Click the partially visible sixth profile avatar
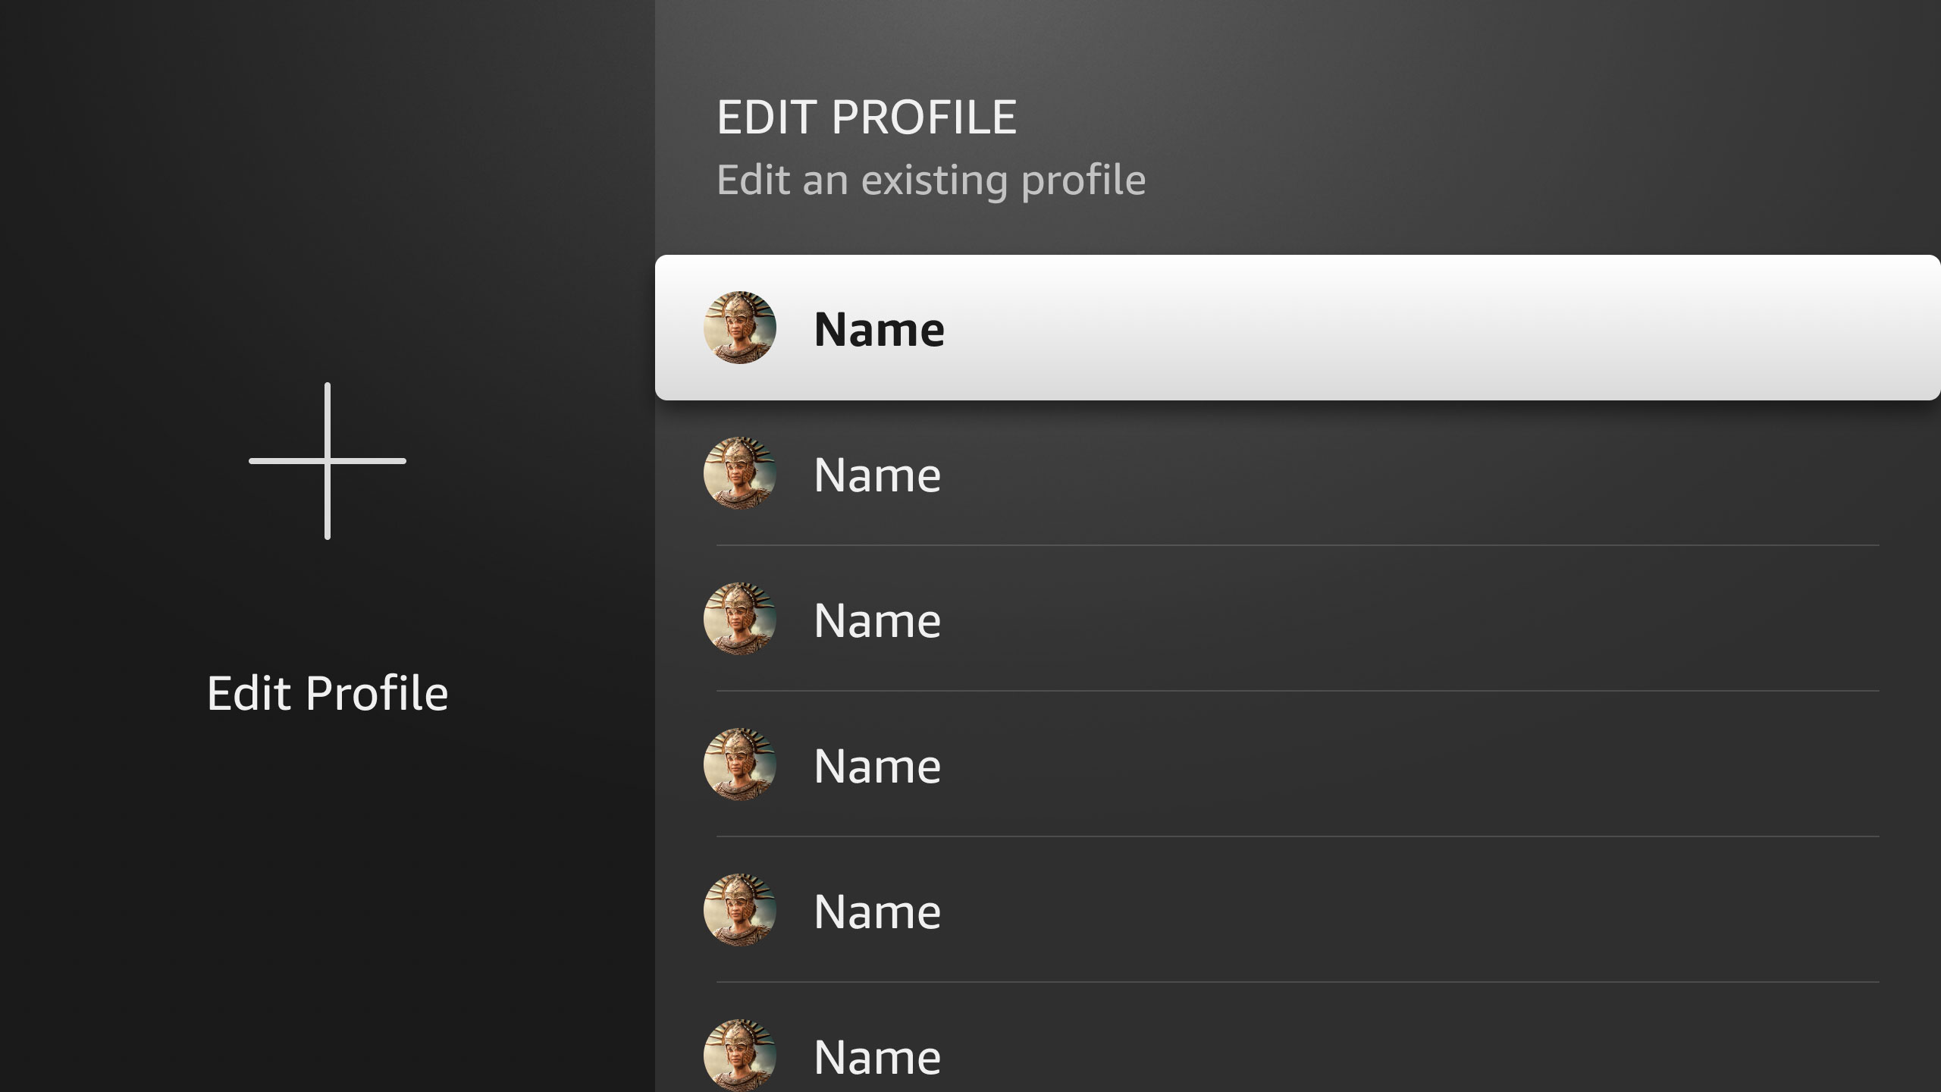Screen dimensions: 1941x1092 (x=740, y=1056)
